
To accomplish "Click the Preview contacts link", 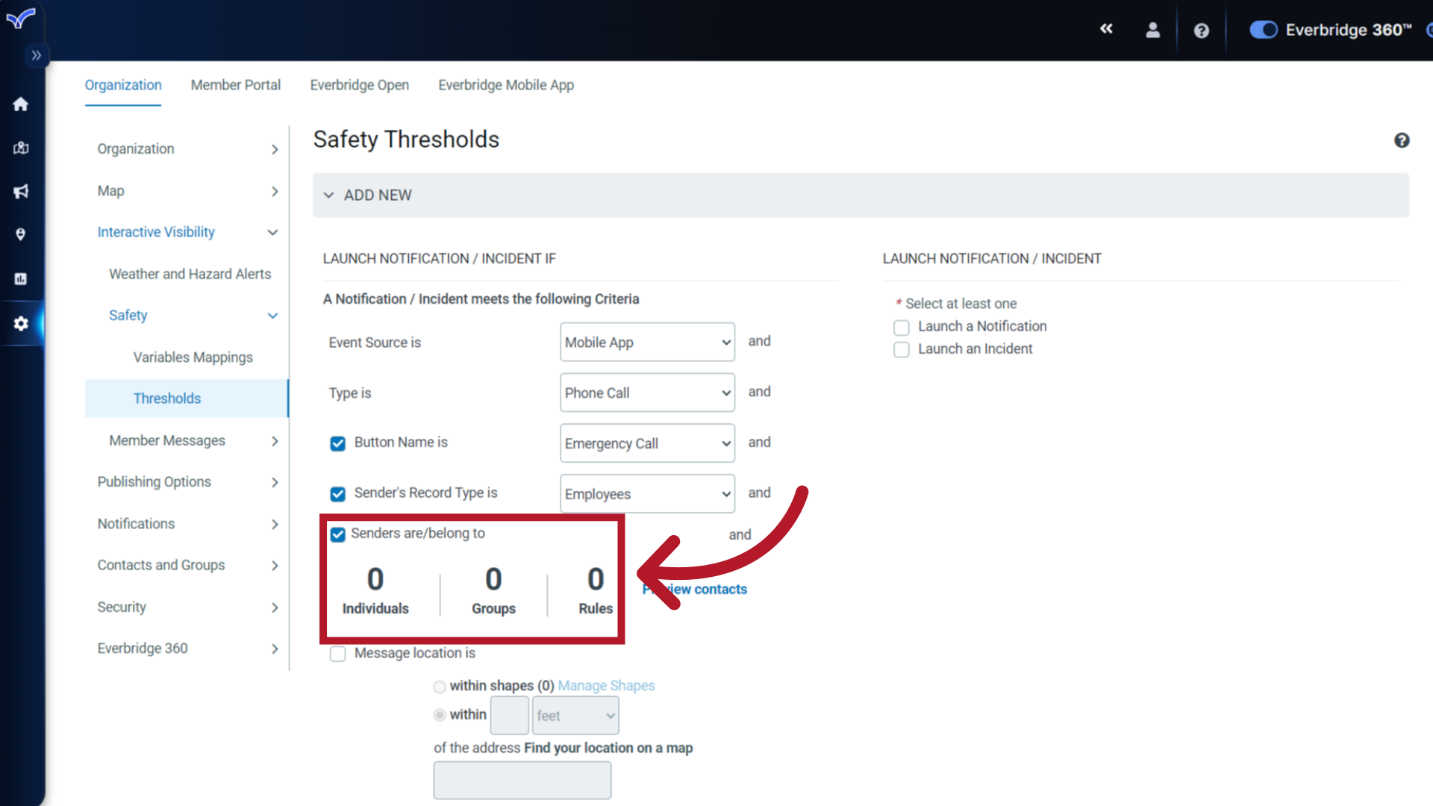I will [x=695, y=590].
